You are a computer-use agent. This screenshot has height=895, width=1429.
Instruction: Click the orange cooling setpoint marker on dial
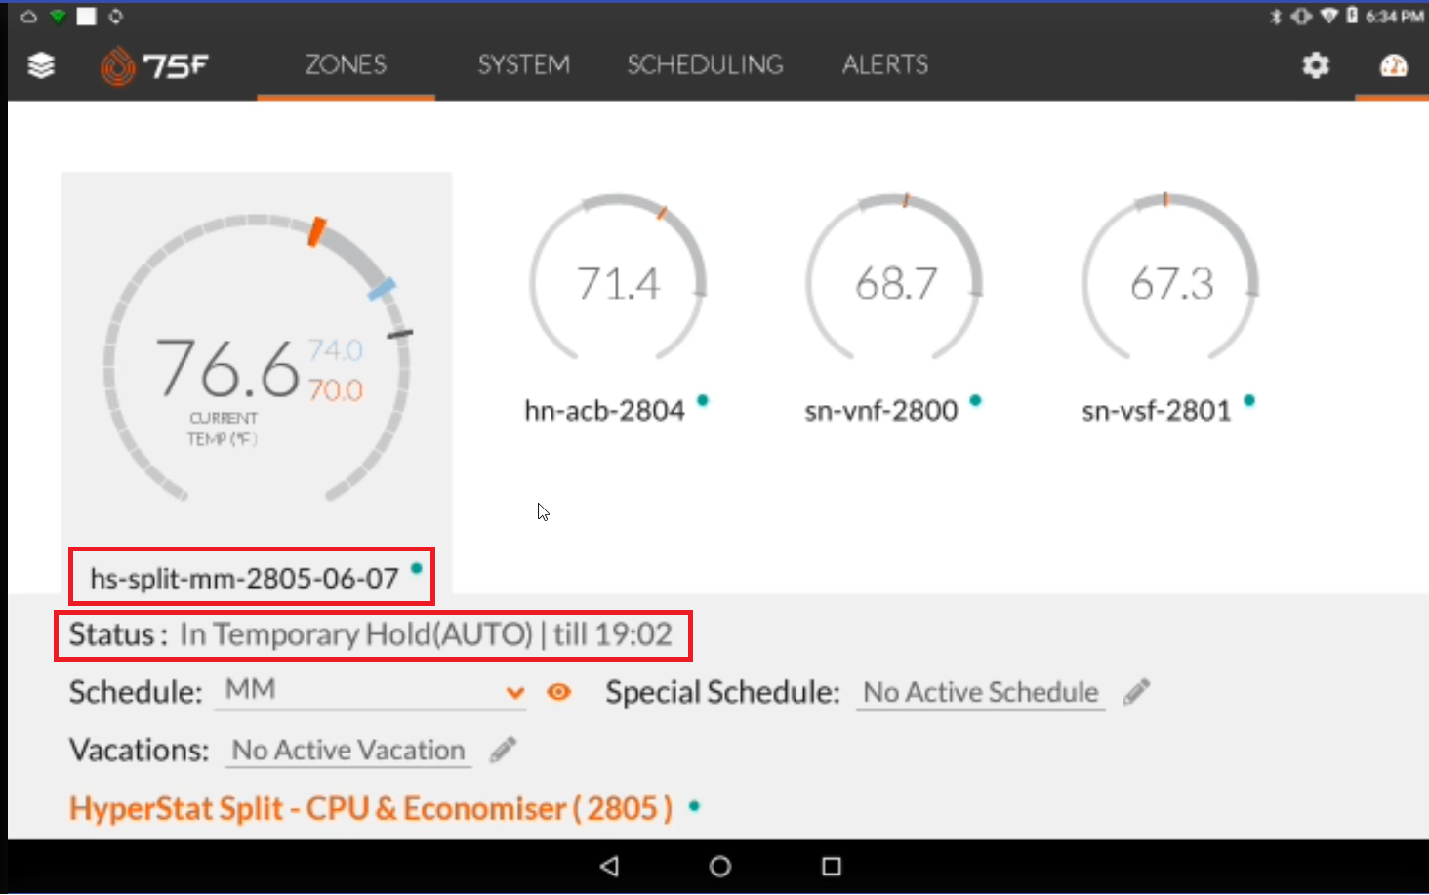pos(317,231)
